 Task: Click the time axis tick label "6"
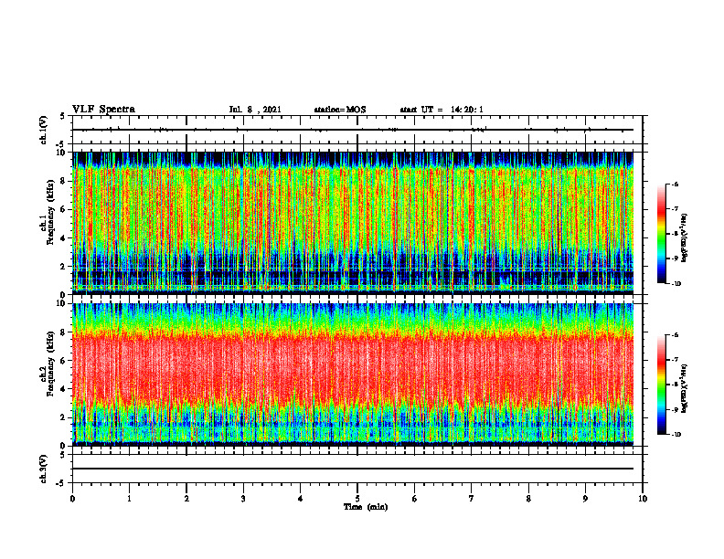click(x=415, y=499)
